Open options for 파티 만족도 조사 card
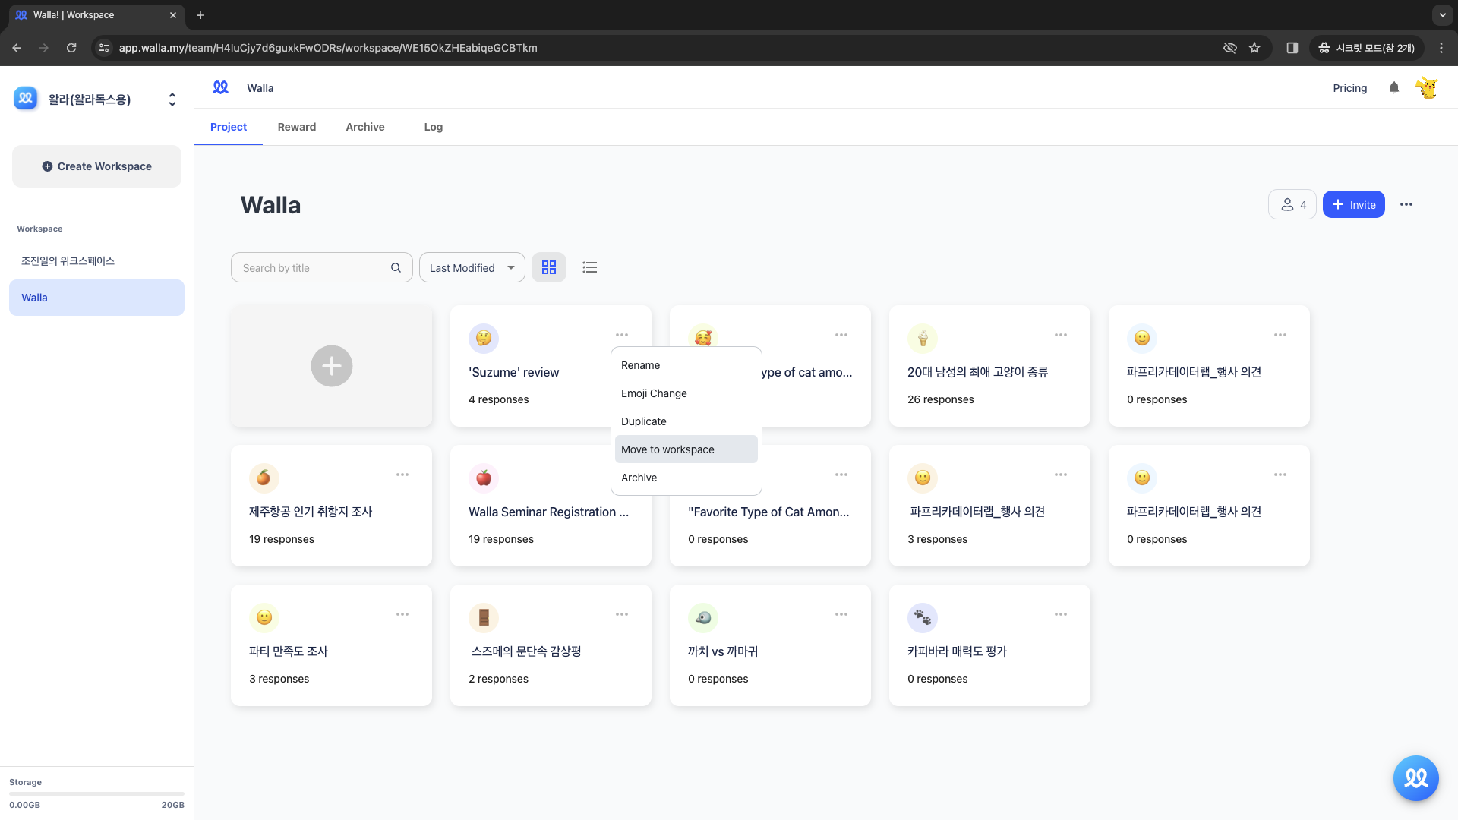This screenshot has height=820, width=1458. [402, 614]
